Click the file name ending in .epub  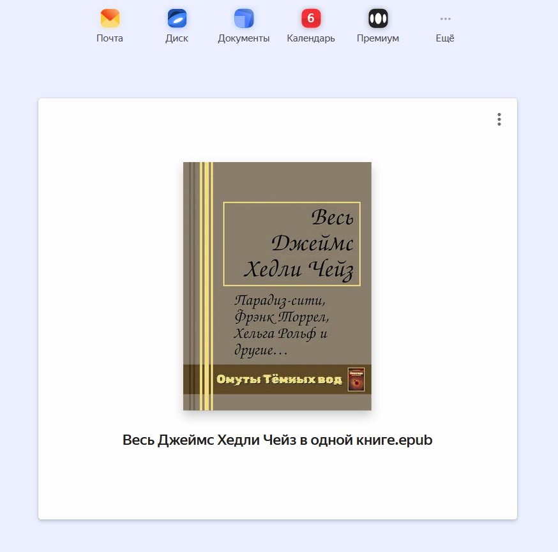(x=277, y=440)
